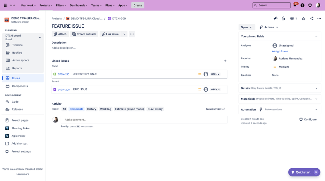
Task: Click the Create subtask button
Action: (84, 34)
